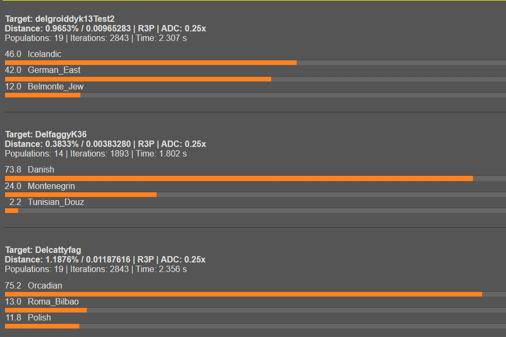The height and width of the screenshot is (337, 506).
Task: Select the German_East population label
Action: coord(54,70)
